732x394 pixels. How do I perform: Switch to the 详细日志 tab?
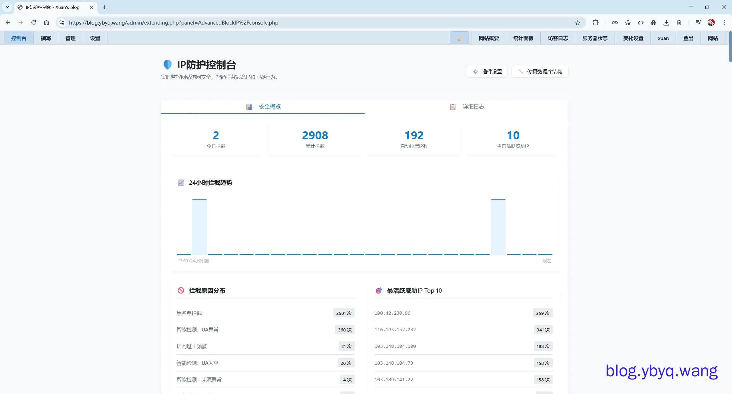(466, 106)
